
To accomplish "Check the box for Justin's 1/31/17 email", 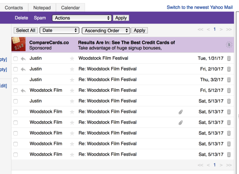I will 16,58.
